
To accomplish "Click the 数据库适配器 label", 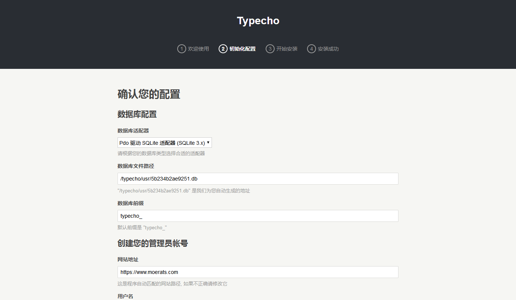I will click(133, 131).
